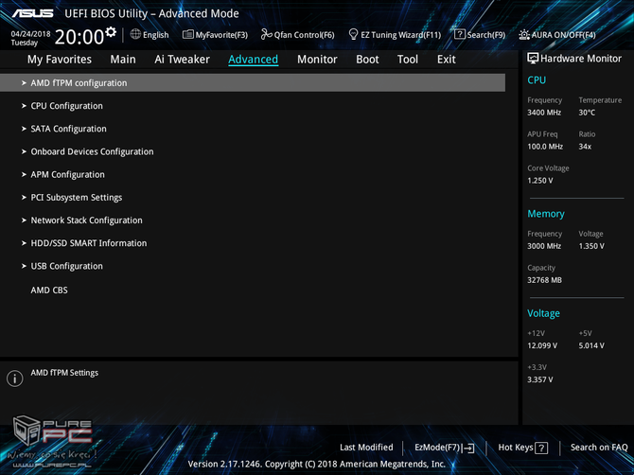Change language via English label
The height and width of the screenshot is (475, 634).
coord(156,35)
